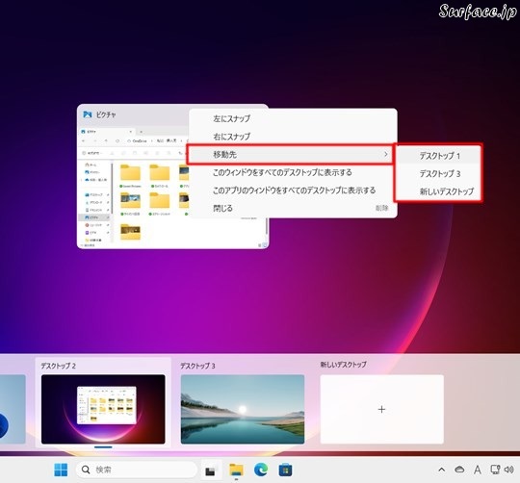
Task: Select 新しいデスクトップ in the submenu
Action: [439, 191]
